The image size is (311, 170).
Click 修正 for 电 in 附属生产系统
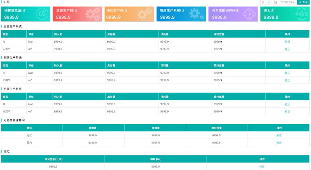[x=287, y=104]
